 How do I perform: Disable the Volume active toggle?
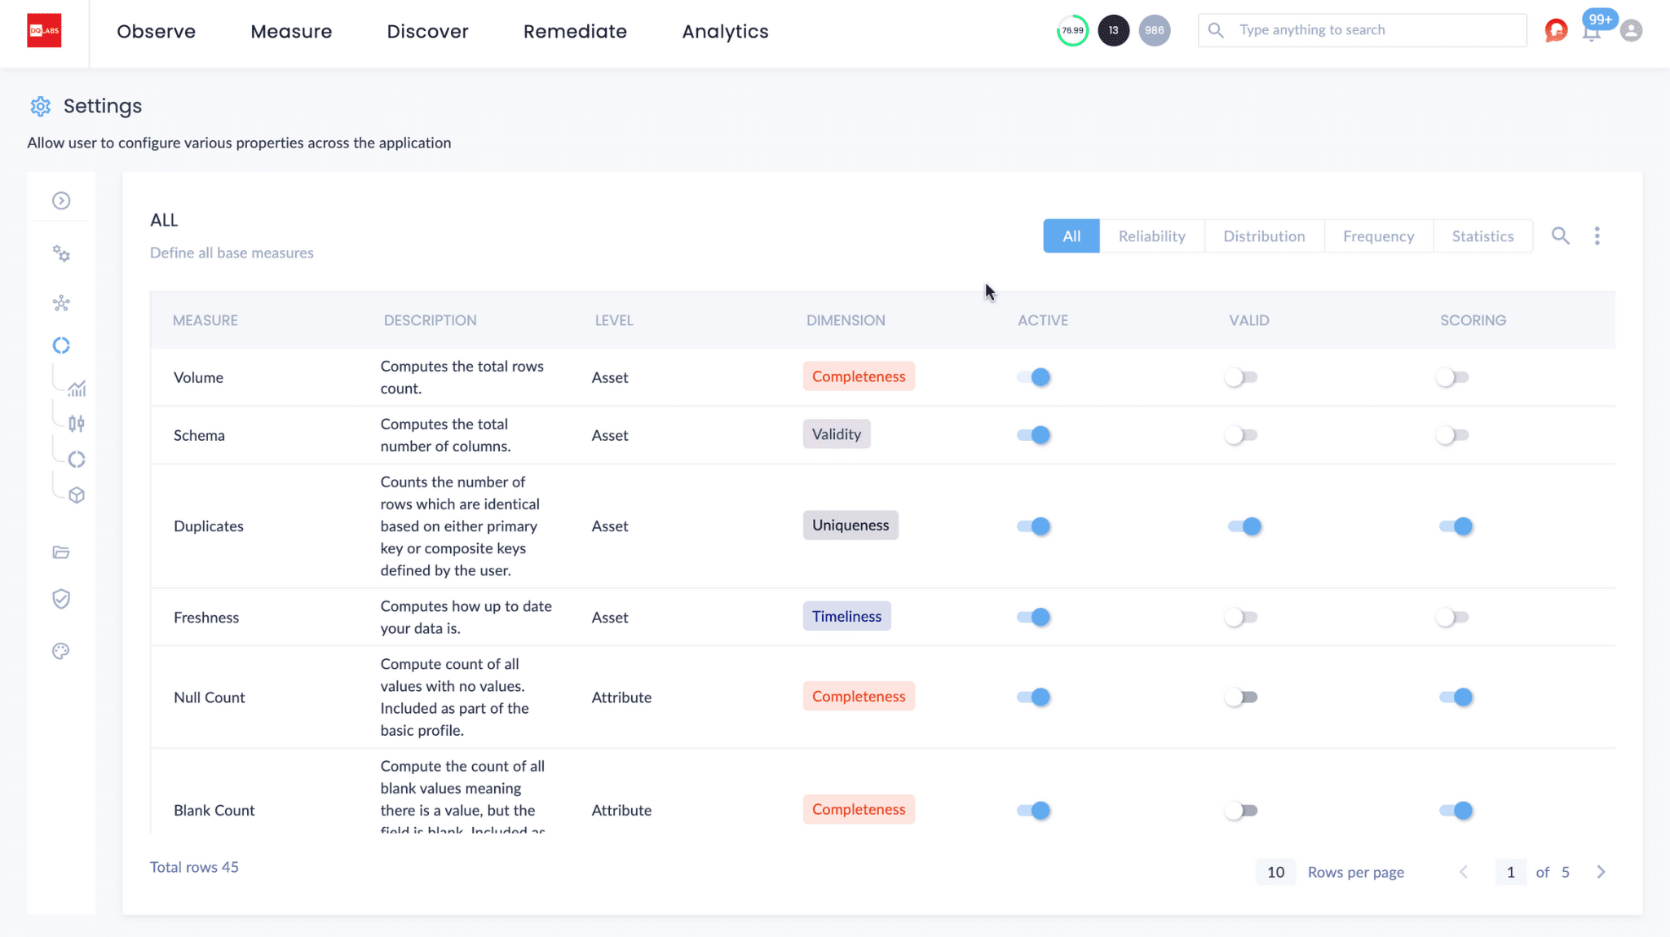click(1033, 377)
